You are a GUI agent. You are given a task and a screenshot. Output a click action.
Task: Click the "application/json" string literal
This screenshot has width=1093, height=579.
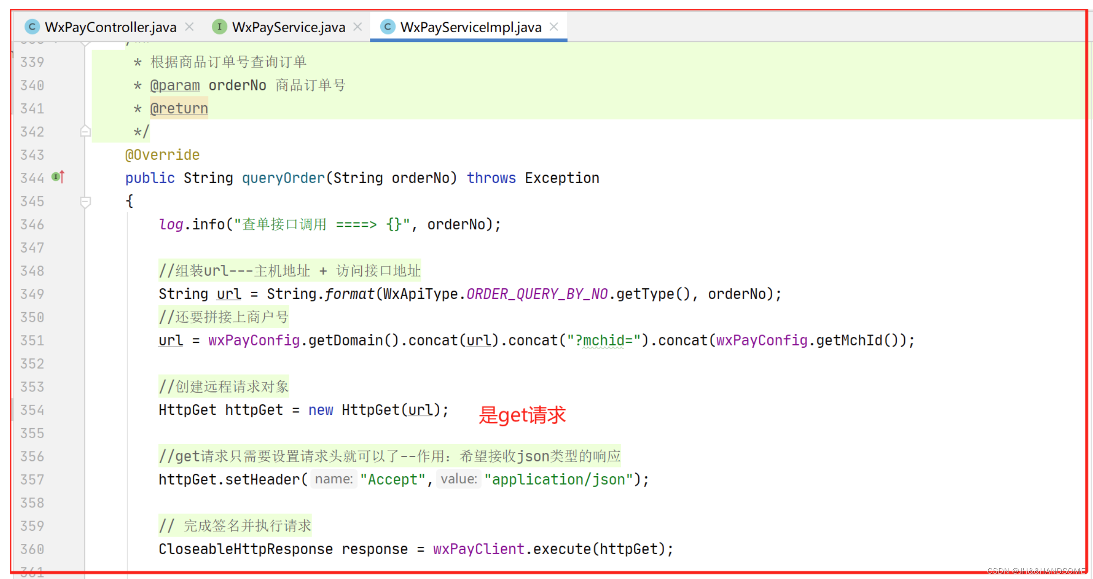point(558,480)
